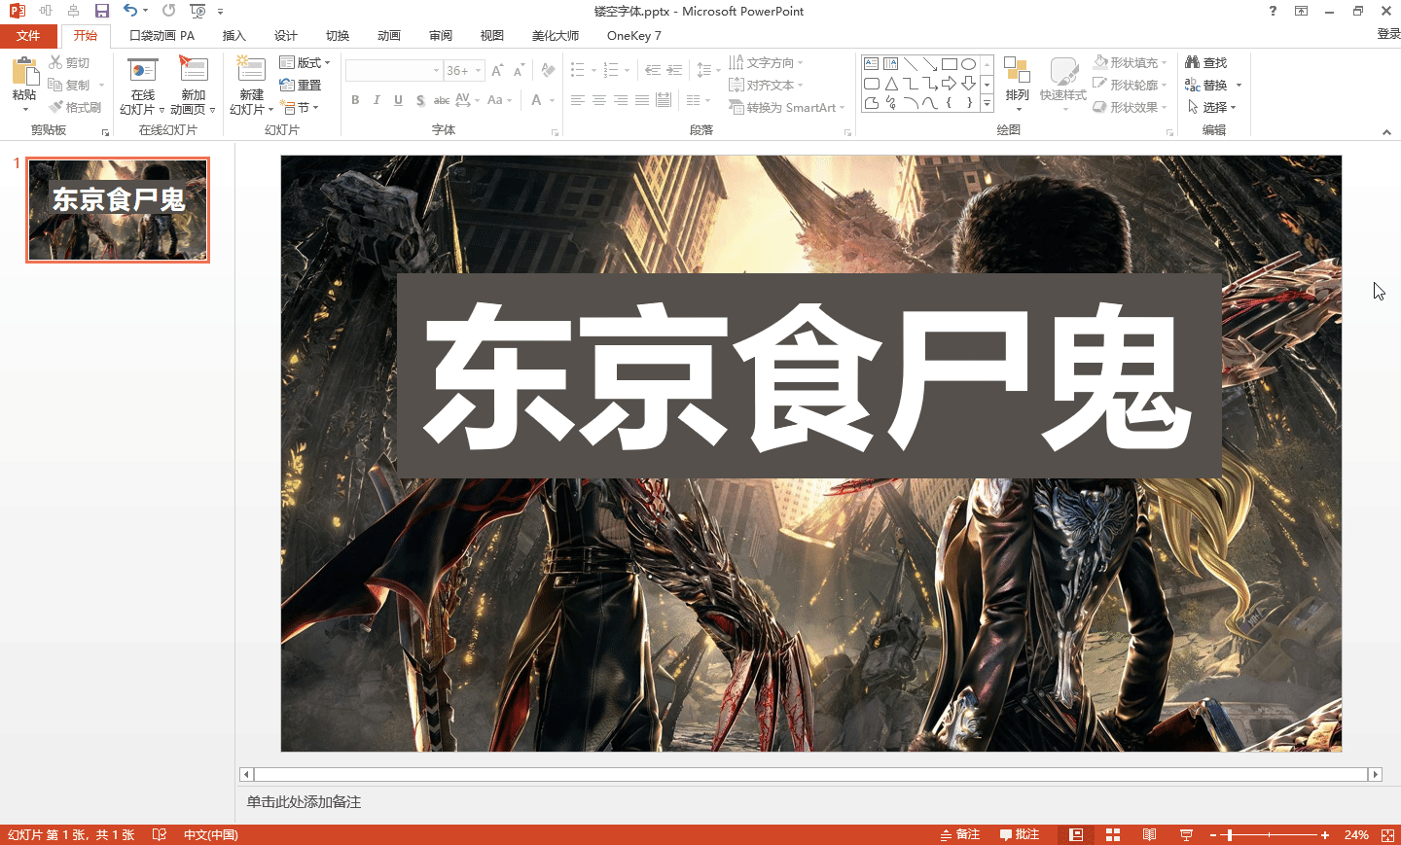
Task: Click the 东京食尸鬼 title text on the slide
Action: click(808, 376)
